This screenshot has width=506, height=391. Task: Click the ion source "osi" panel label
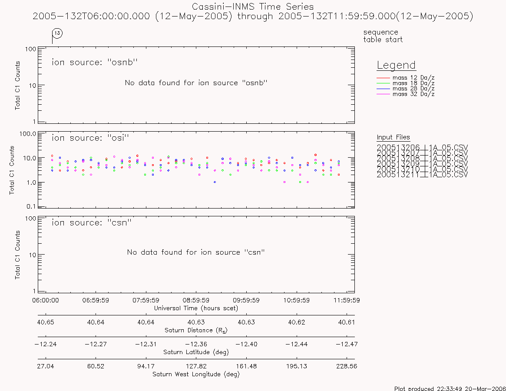point(90,138)
